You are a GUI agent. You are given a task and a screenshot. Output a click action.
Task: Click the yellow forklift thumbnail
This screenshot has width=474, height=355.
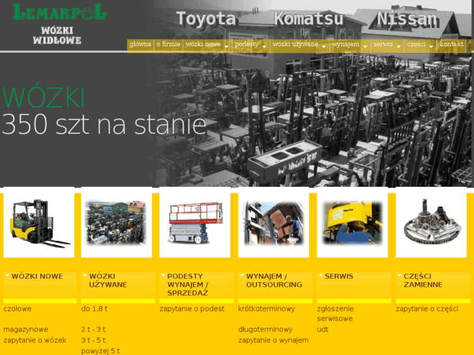click(x=38, y=222)
